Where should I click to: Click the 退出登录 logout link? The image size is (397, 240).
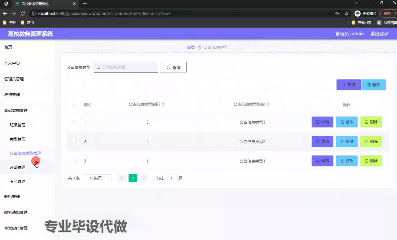379,34
